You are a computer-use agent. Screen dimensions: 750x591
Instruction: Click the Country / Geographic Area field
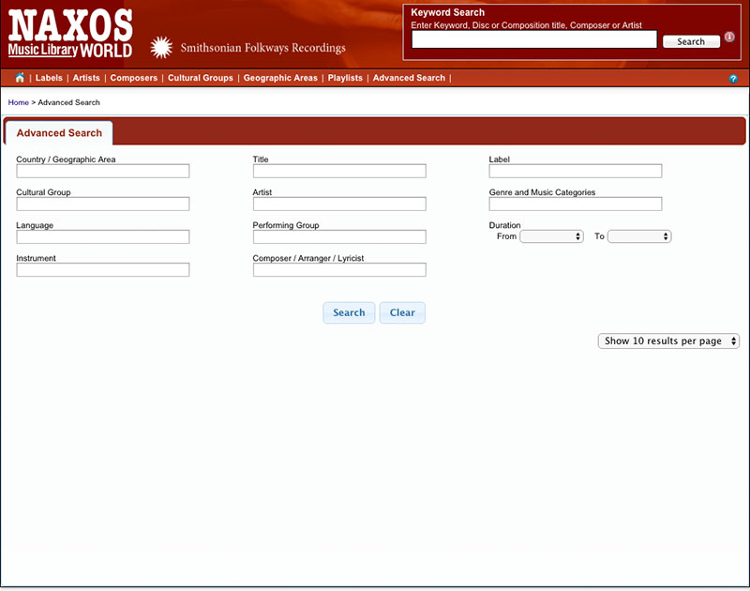pos(103,171)
